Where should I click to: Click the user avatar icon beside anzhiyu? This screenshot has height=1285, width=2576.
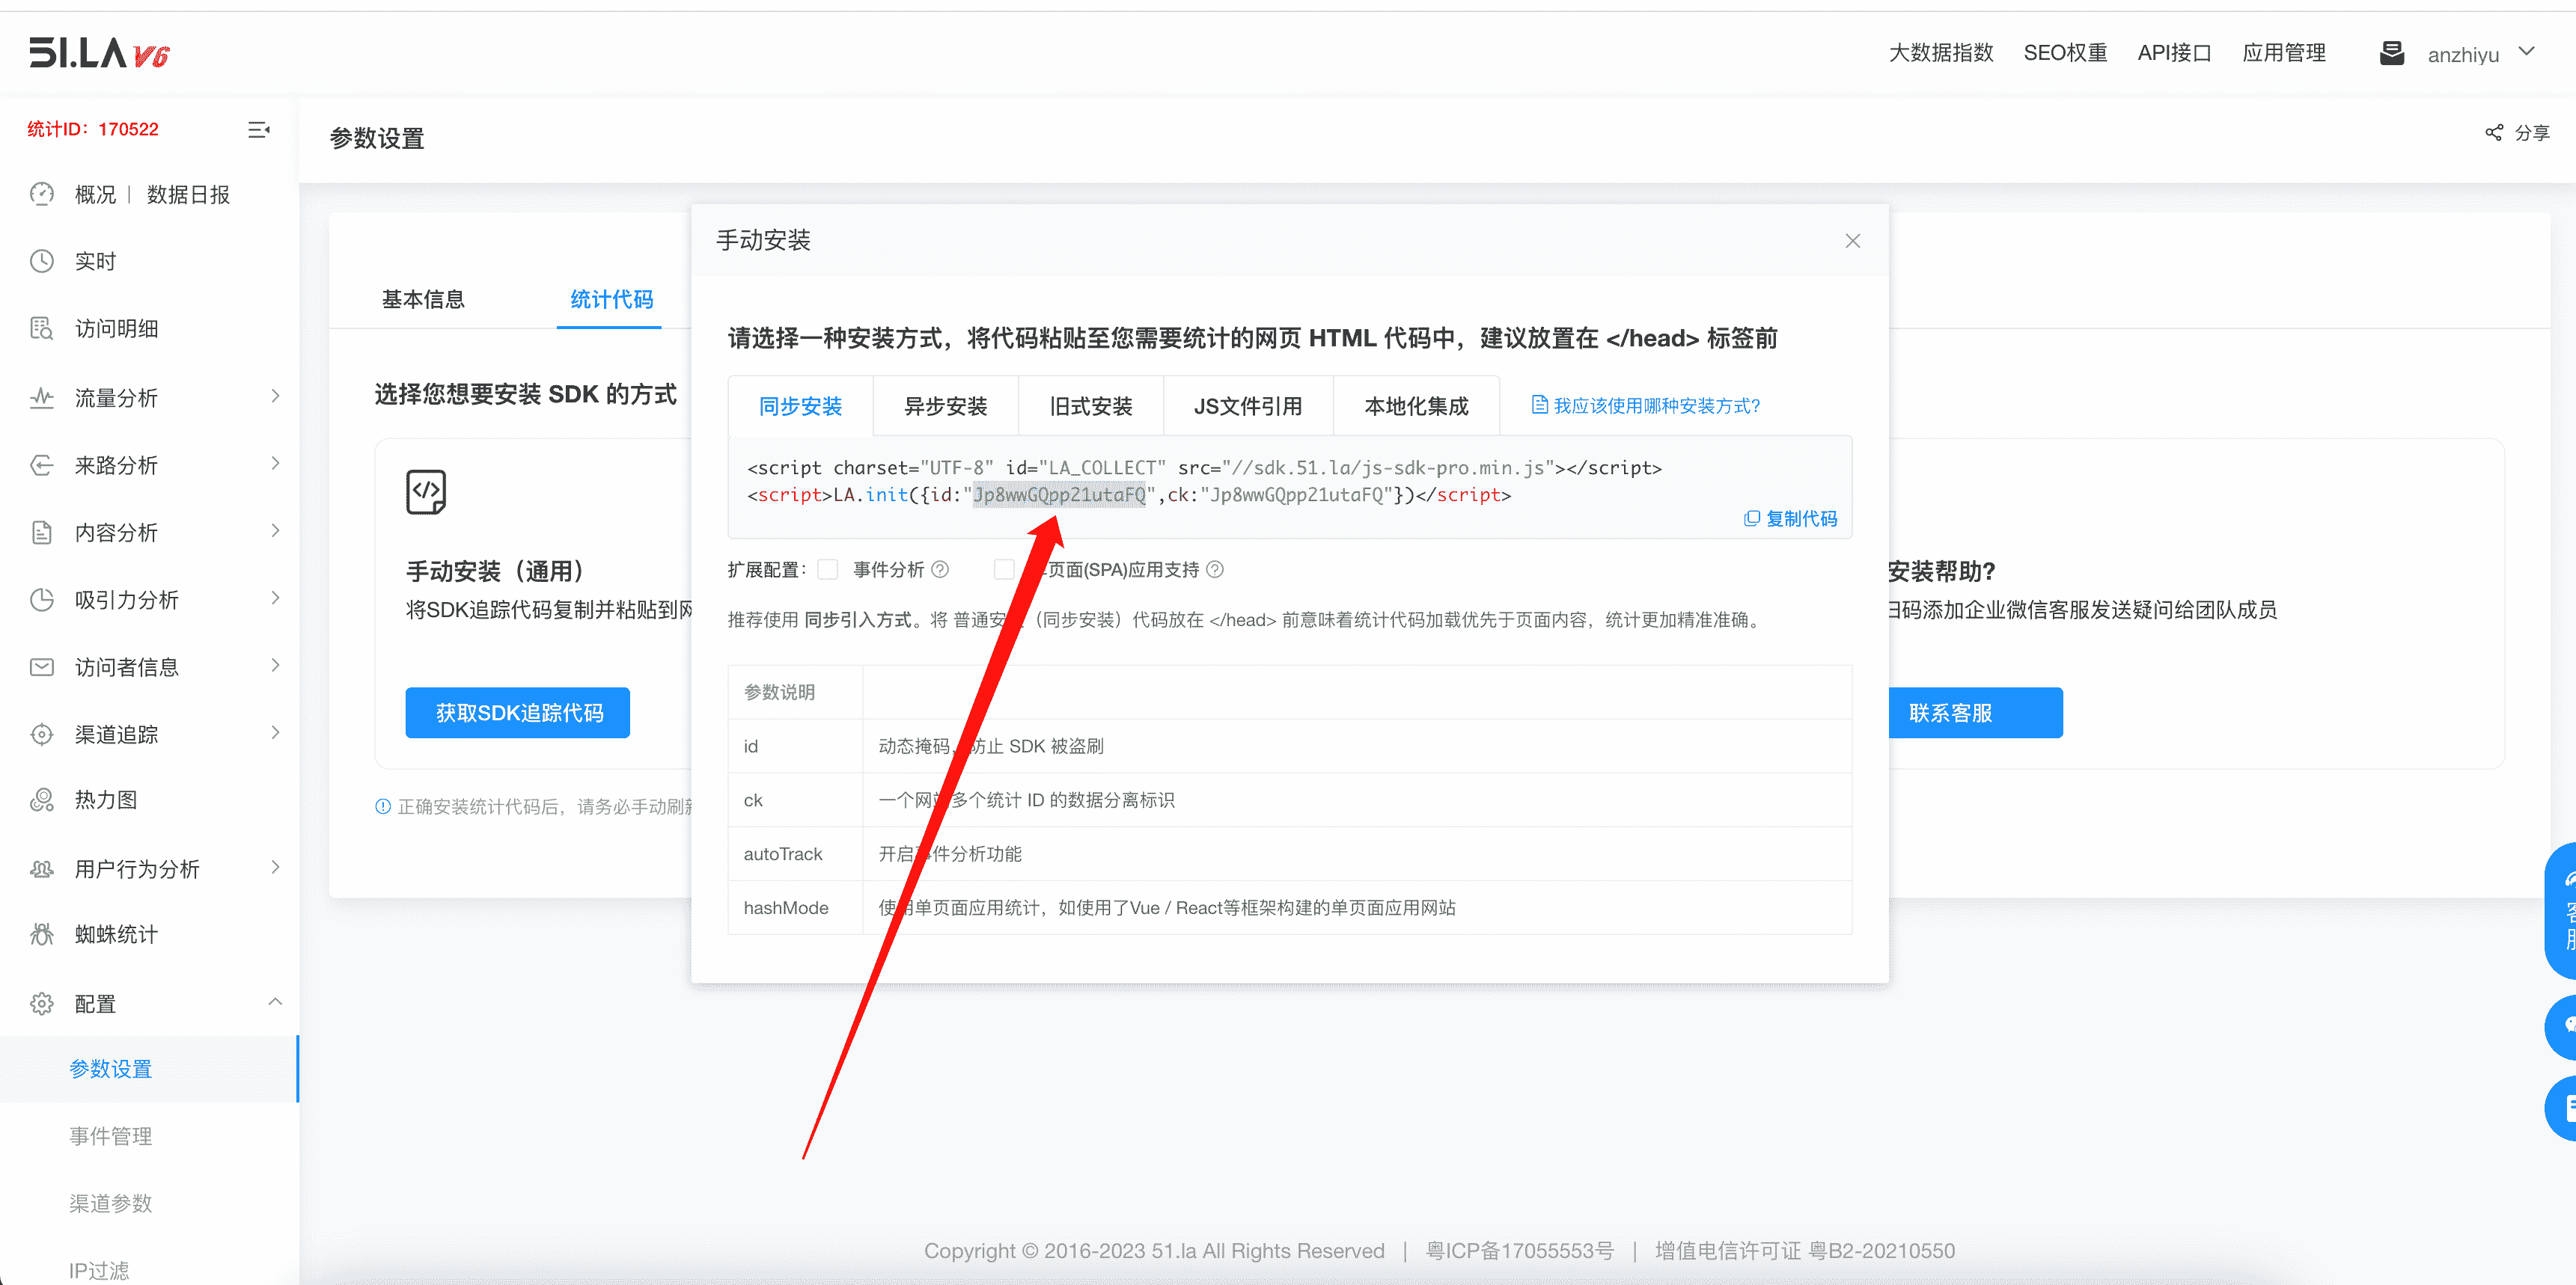pyautogui.click(x=2392, y=53)
